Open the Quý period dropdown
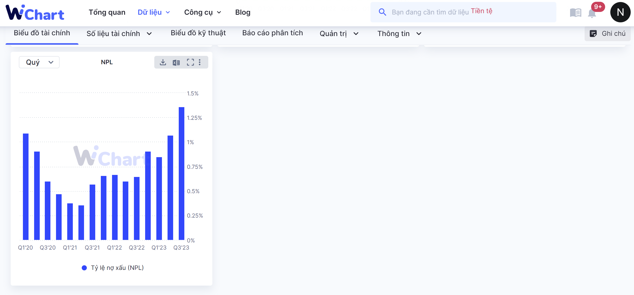 39,62
